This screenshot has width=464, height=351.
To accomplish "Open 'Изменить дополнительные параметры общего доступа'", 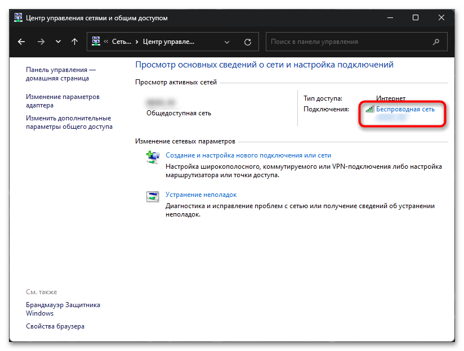I will coord(69,122).
